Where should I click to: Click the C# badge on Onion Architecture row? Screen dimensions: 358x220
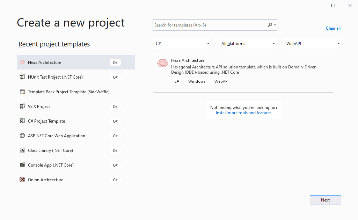pyautogui.click(x=115, y=179)
